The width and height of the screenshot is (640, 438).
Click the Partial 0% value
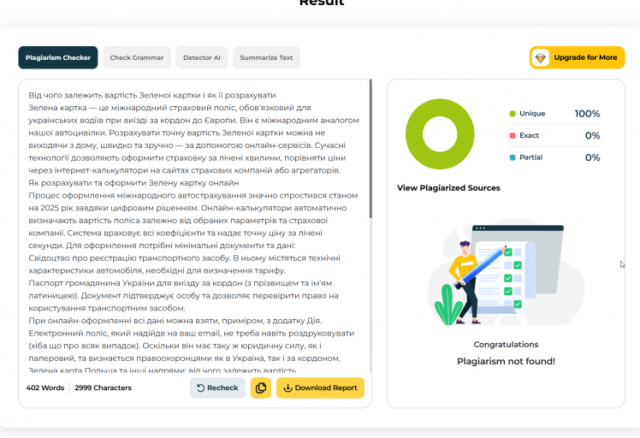click(593, 157)
